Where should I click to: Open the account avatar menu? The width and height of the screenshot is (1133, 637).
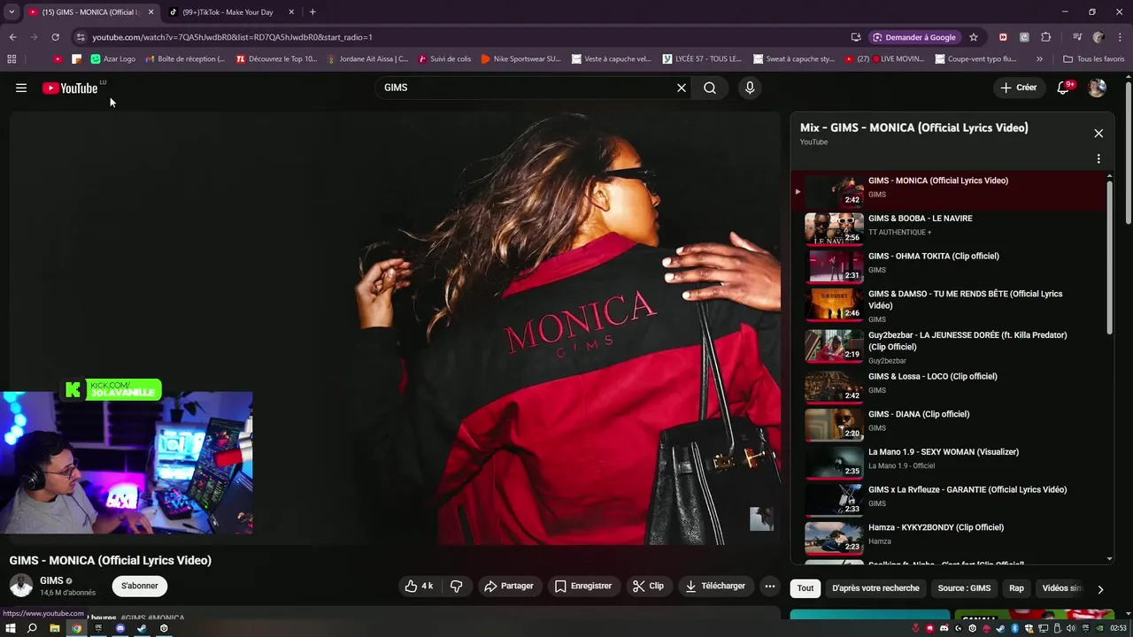(x=1097, y=88)
